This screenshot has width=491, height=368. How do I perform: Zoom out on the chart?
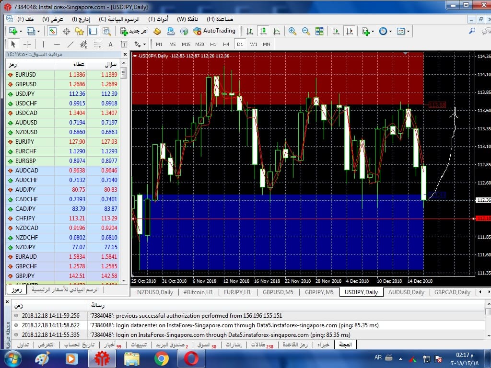coord(306,31)
